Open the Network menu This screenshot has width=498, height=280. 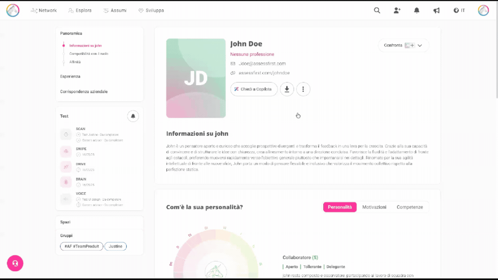[x=44, y=10]
